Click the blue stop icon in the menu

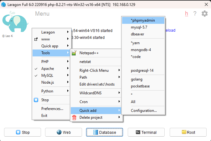pyautogui.click(x=36, y=100)
